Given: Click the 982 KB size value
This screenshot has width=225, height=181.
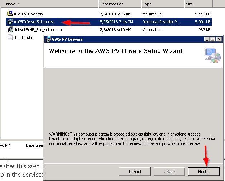Looking at the screenshot, I should coord(205,30).
